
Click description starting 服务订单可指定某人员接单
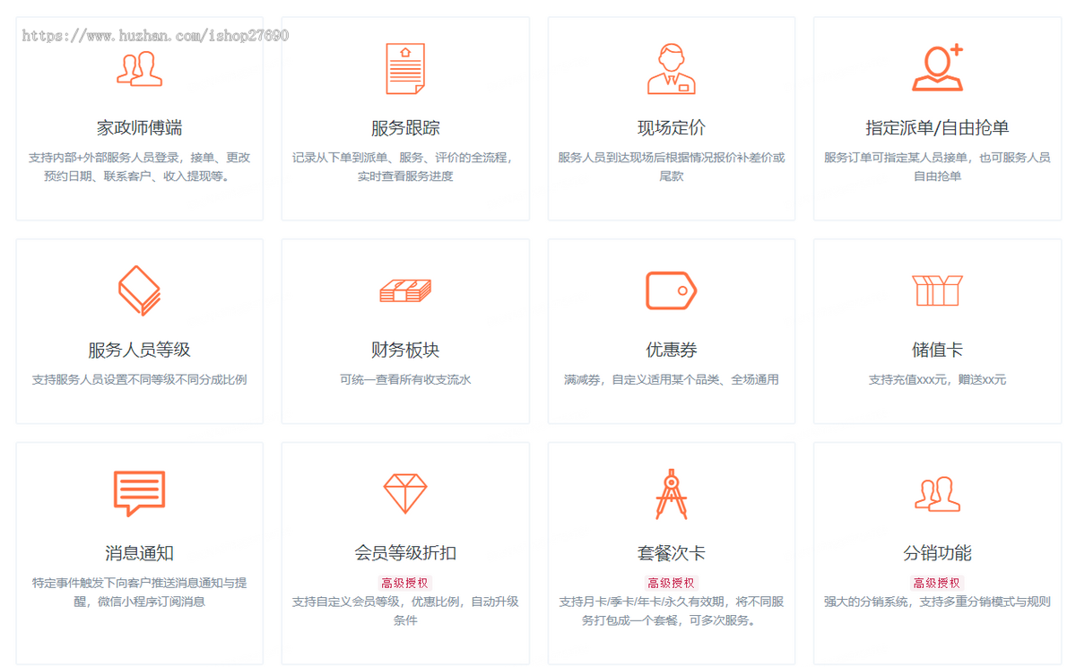pos(938,167)
